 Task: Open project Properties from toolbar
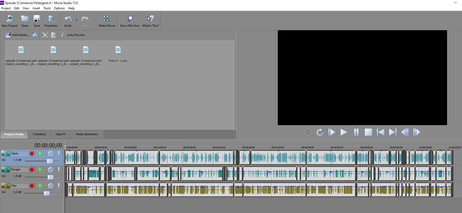pos(51,21)
